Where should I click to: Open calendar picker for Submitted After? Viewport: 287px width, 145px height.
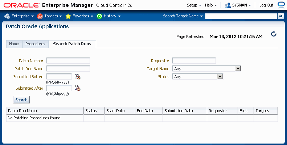pyautogui.click(x=77, y=88)
